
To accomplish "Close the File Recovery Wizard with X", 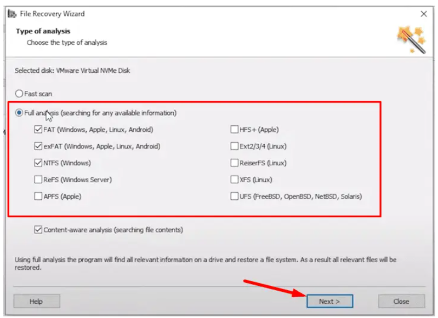I will [424, 14].
